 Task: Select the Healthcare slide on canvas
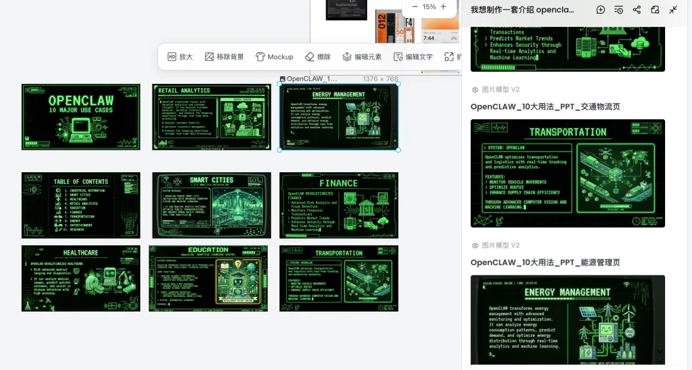pyautogui.click(x=81, y=278)
